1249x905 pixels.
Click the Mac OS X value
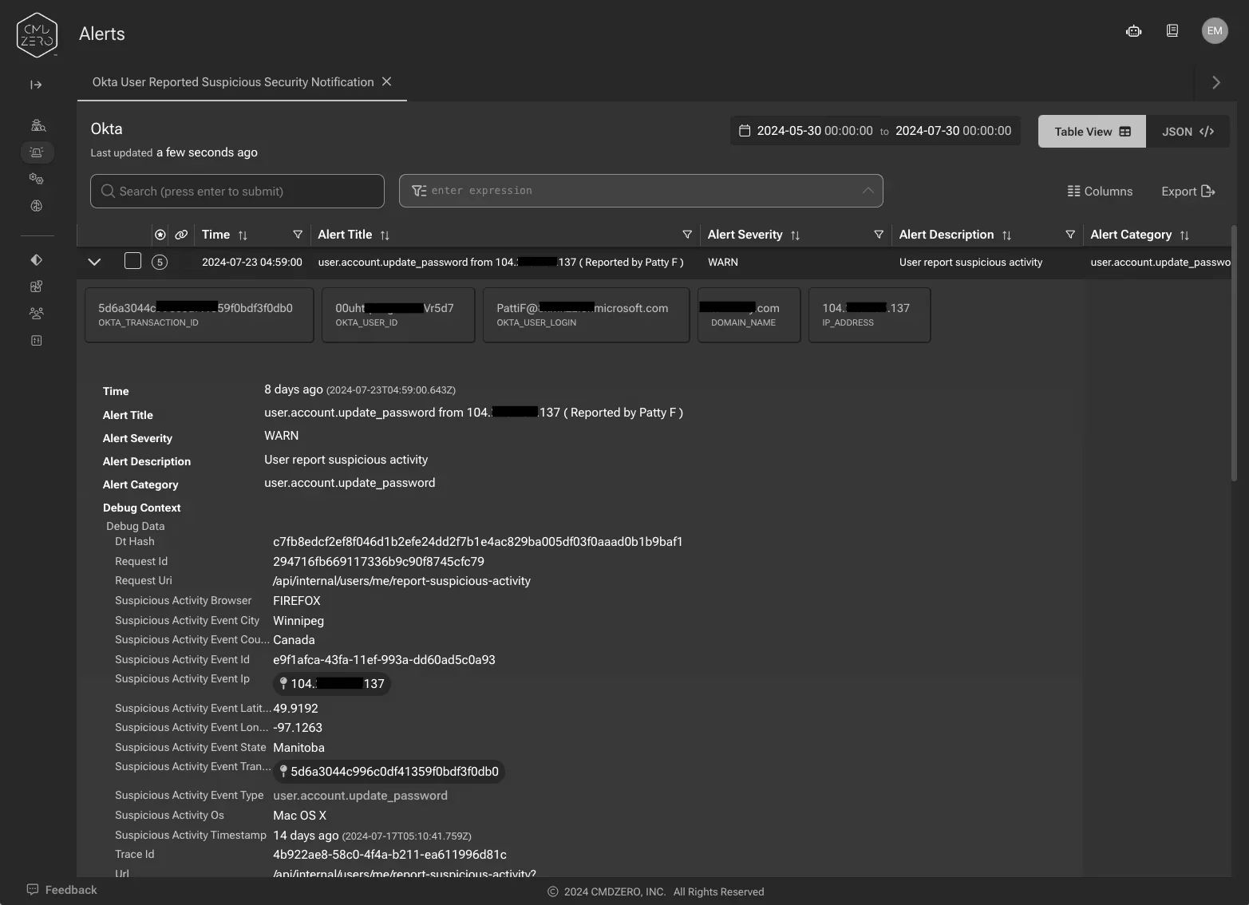[299, 816]
